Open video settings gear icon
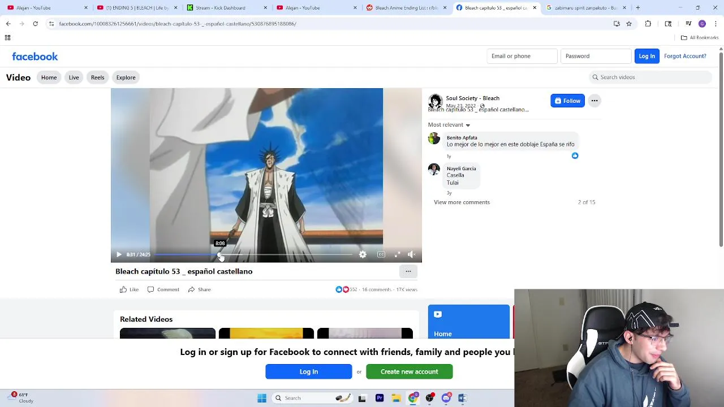 363,255
